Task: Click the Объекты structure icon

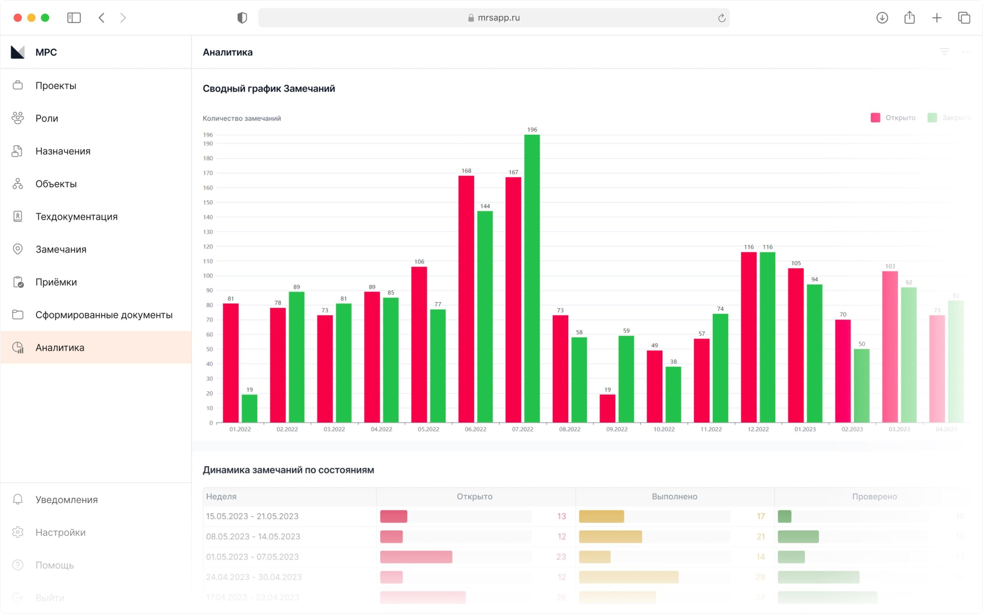Action: (x=18, y=183)
